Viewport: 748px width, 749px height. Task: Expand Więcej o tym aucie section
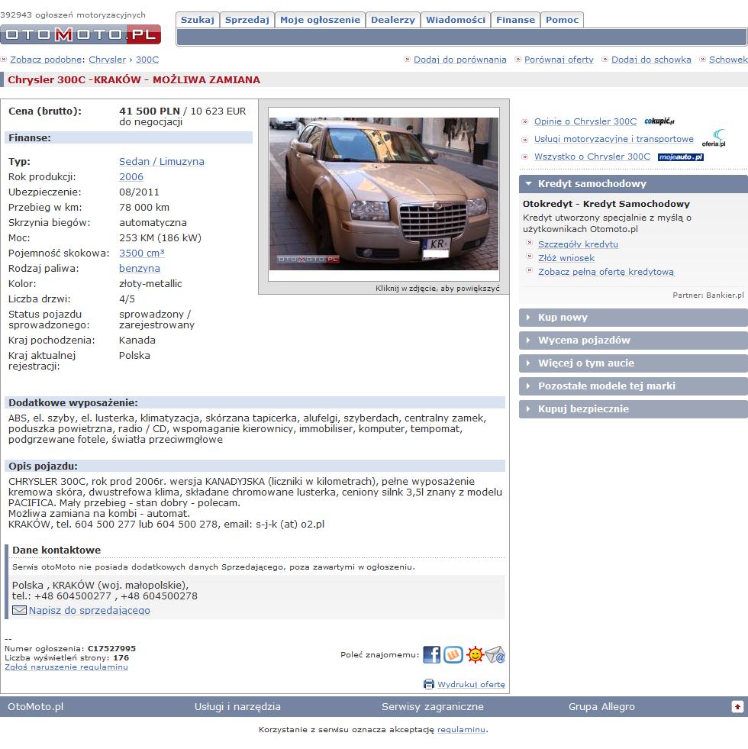pos(634,363)
